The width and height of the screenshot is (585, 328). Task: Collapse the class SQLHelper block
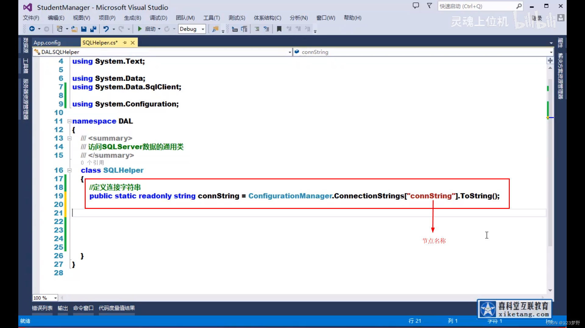[x=69, y=170]
